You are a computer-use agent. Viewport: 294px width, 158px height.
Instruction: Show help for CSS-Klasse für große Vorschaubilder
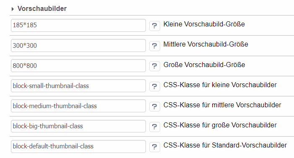point(155,127)
